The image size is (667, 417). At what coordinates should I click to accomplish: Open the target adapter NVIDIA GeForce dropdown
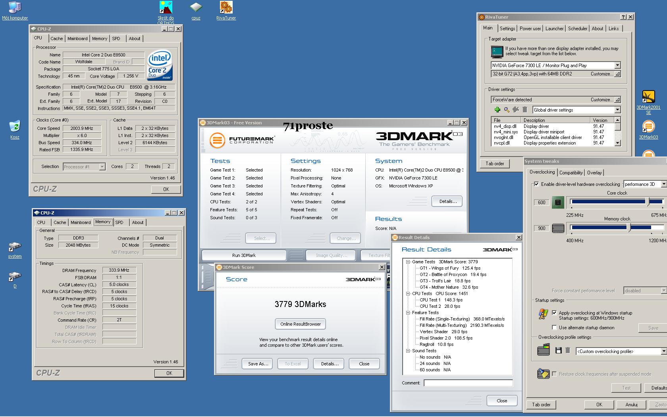click(617, 65)
